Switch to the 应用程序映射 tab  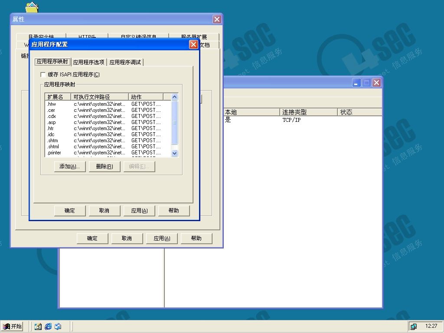(52, 62)
